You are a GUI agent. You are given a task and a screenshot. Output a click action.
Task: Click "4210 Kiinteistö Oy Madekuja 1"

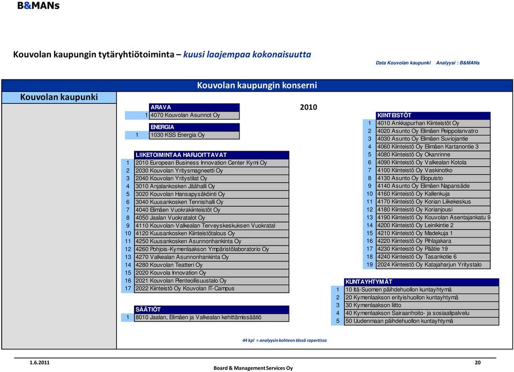coord(434,233)
